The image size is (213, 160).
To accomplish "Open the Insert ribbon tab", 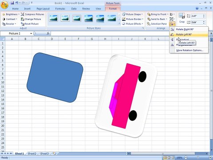I will tap(27, 9).
